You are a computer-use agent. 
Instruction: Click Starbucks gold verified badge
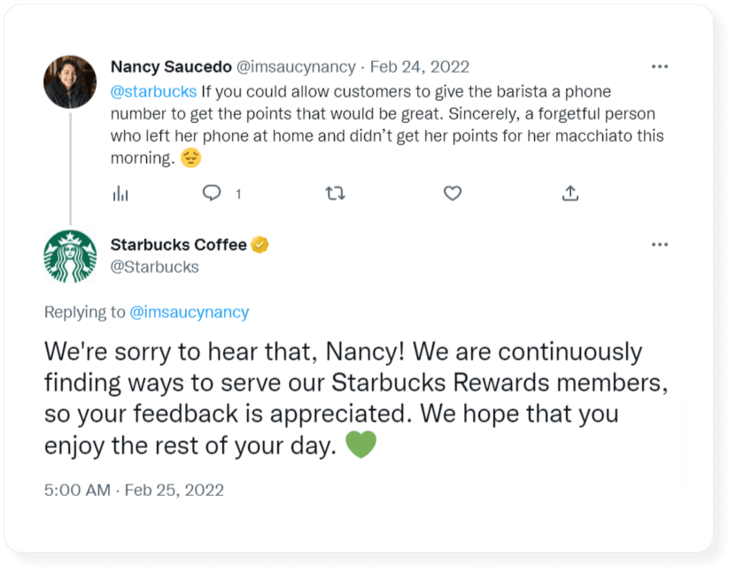[x=260, y=245]
